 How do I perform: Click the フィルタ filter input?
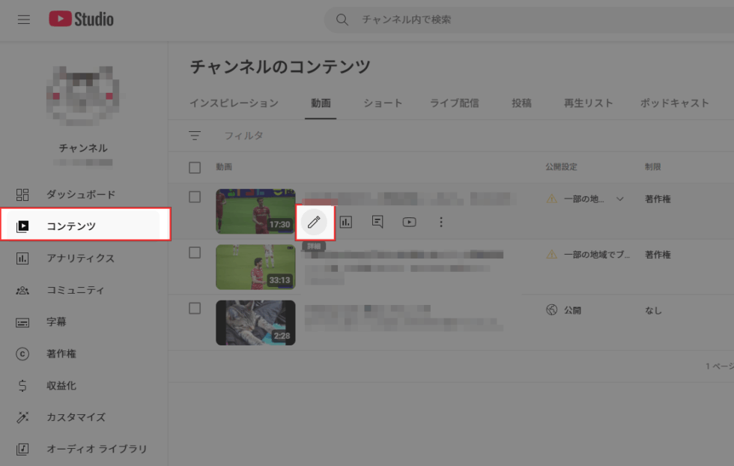[244, 136]
